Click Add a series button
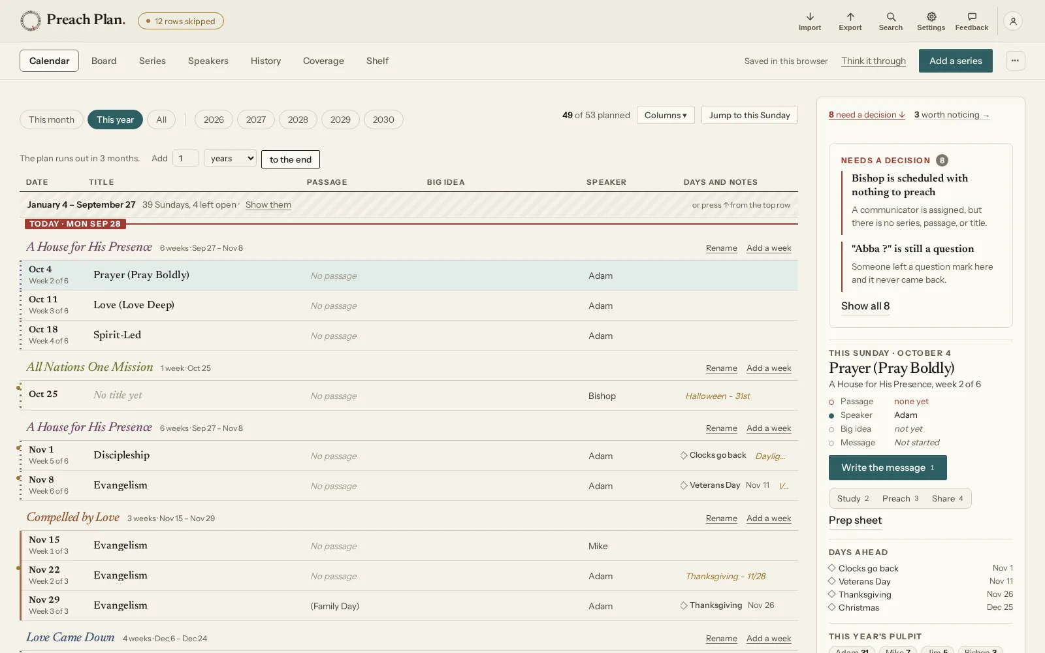This screenshot has height=653, width=1045. click(956, 61)
